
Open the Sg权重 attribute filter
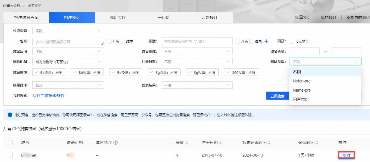click(202, 72)
